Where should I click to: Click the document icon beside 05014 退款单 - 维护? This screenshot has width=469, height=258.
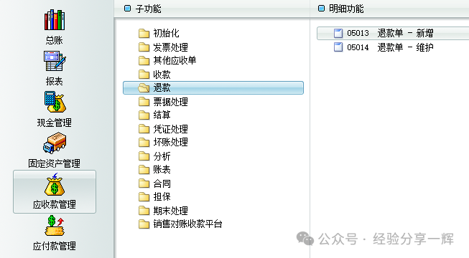pyautogui.click(x=338, y=47)
